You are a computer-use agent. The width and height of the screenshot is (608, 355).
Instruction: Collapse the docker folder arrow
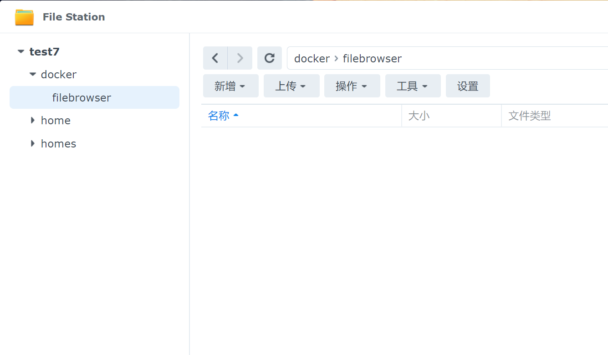(x=32, y=74)
